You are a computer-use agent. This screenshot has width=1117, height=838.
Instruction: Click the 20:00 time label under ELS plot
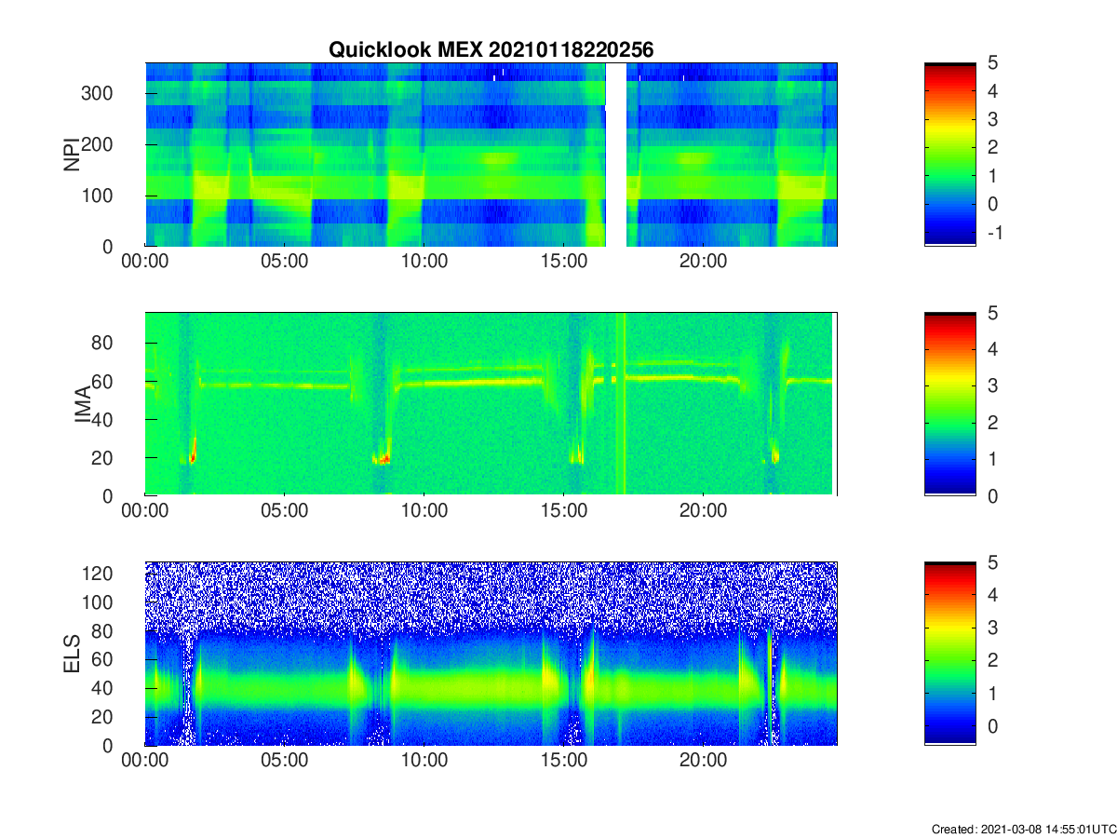[x=704, y=762]
